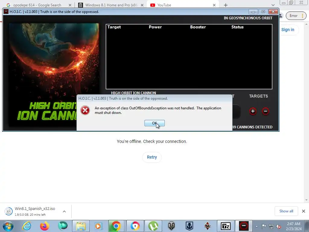Open the red star game taskbar icon
309x232 pixels.
tap(207, 226)
